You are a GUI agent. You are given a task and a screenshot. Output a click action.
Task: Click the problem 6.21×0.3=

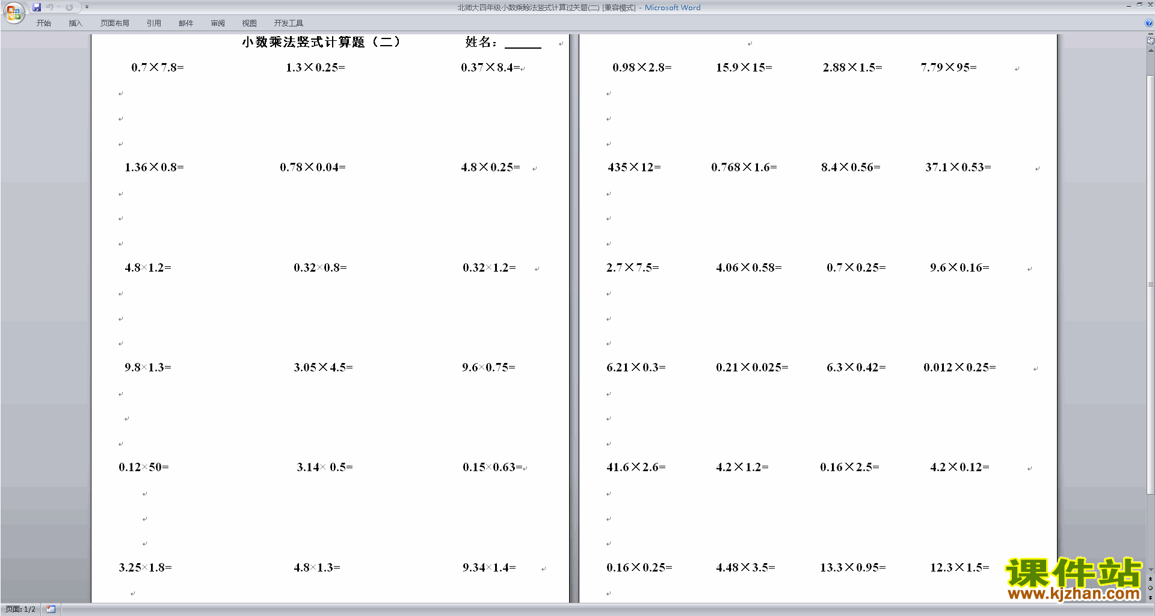tap(636, 367)
